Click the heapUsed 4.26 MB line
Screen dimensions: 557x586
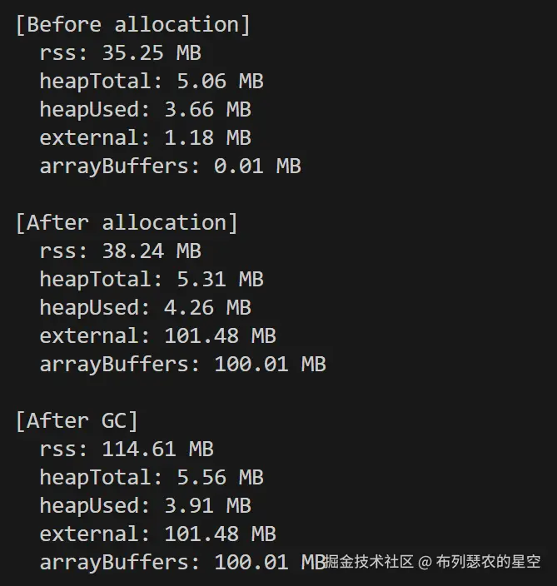tap(145, 308)
